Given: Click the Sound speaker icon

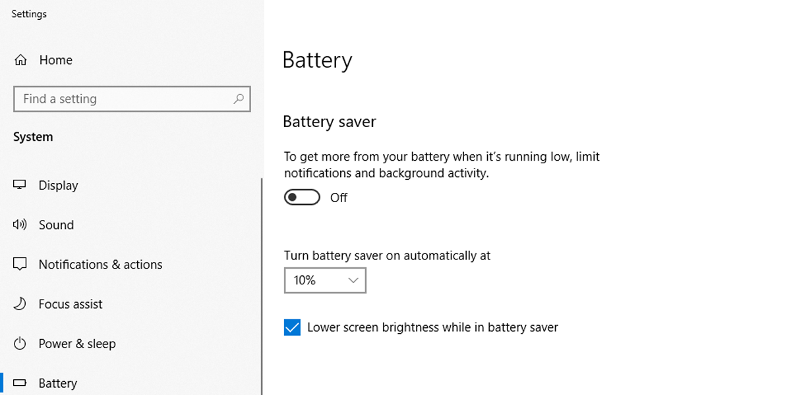Looking at the screenshot, I should point(20,225).
